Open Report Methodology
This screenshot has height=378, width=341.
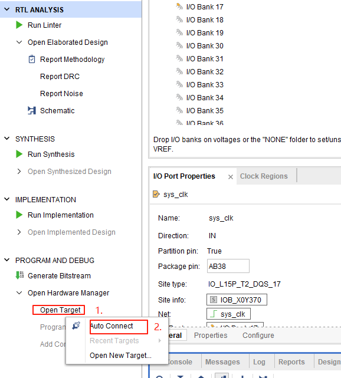tap(73, 60)
